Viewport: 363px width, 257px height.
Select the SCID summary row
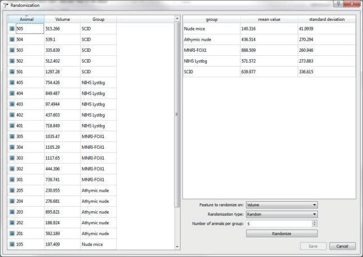pyautogui.click(x=269, y=72)
